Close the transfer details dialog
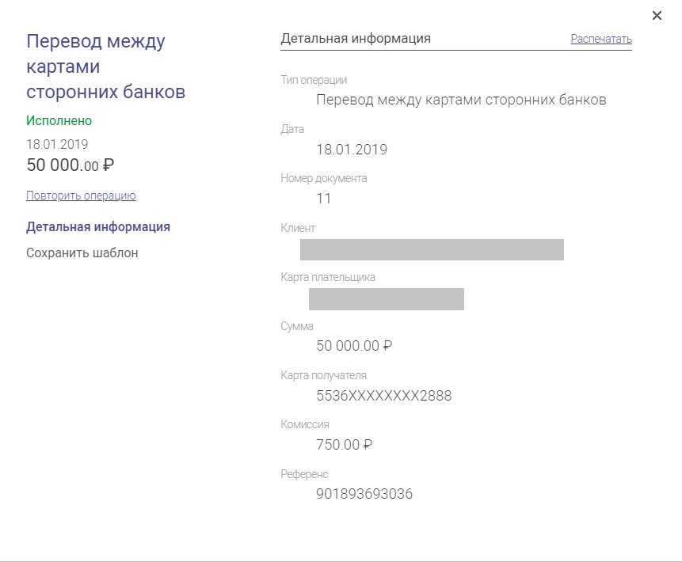This screenshot has height=562, width=682. tap(657, 16)
